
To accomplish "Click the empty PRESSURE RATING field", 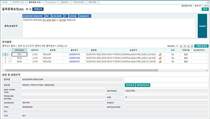I will (63, 97).
